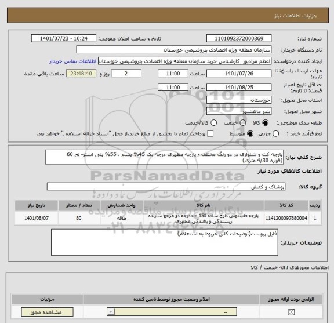
Task: Select the 'جزیی' purchase type radio button
Action: [275, 134]
